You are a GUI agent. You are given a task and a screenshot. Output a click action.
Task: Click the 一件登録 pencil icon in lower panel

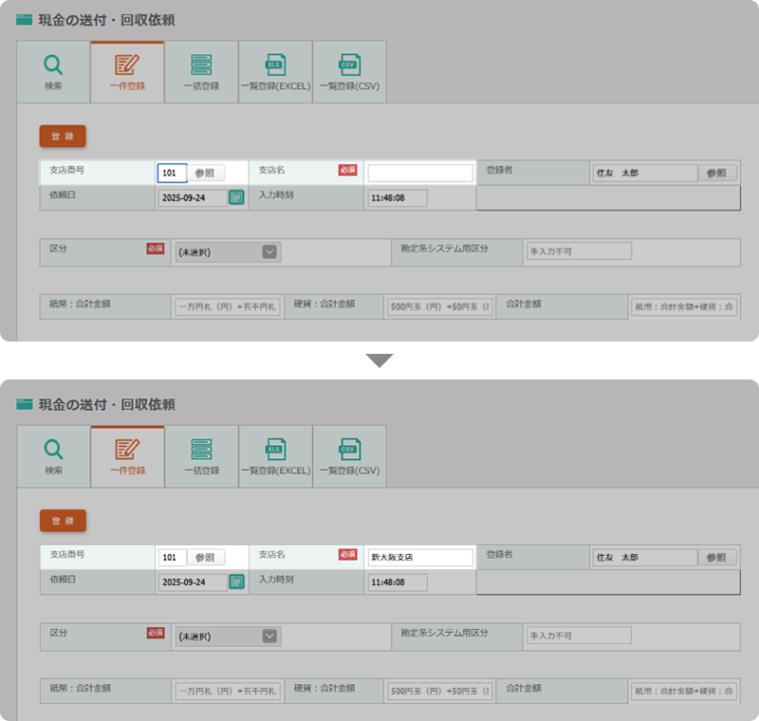pos(127,449)
